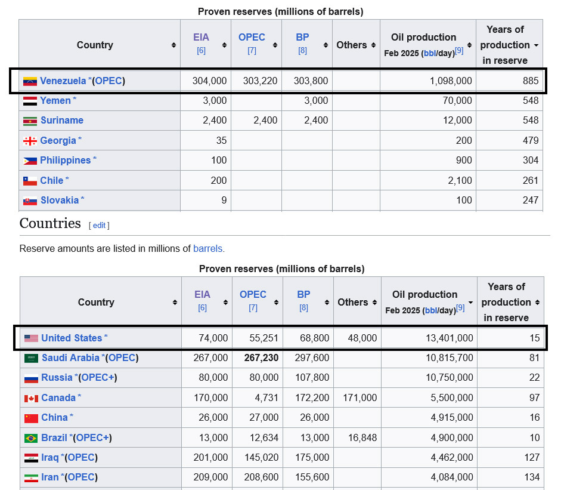The image size is (564, 490).
Task: Click the Chile flag icon
Action: click(x=30, y=181)
